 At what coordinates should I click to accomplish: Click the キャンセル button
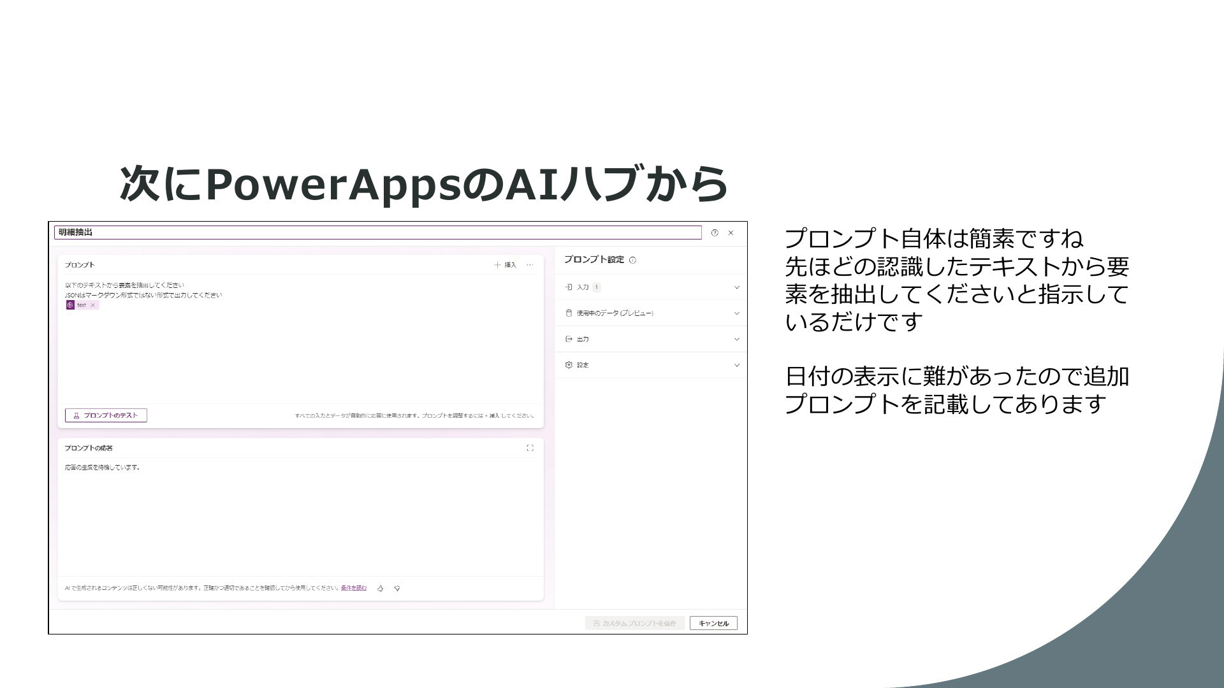pyautogui.click(x=713, y=623)
